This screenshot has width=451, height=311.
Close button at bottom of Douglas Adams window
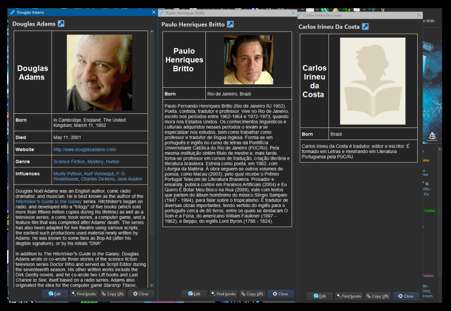(141, 294)
